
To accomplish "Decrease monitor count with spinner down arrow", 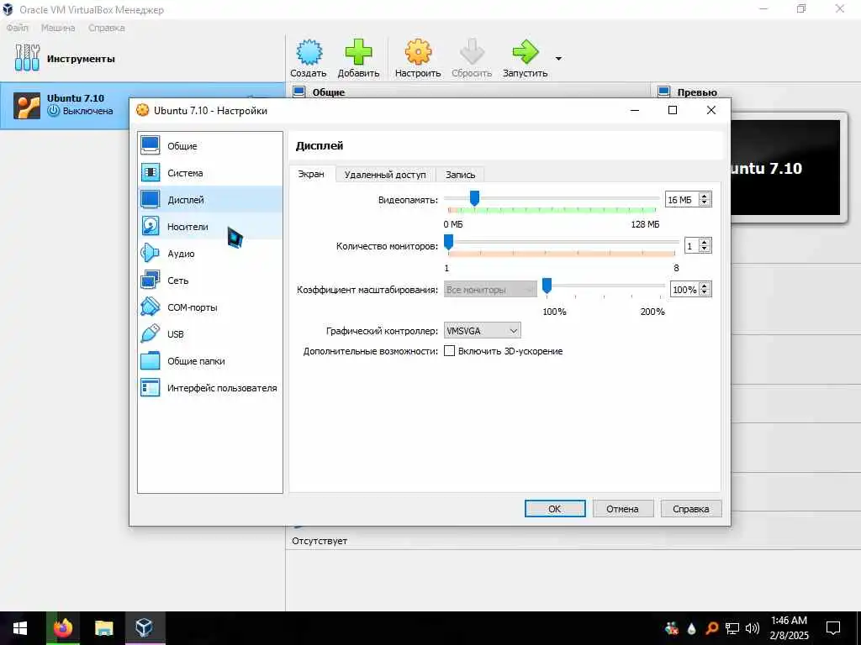I will [x=705, y=249].
